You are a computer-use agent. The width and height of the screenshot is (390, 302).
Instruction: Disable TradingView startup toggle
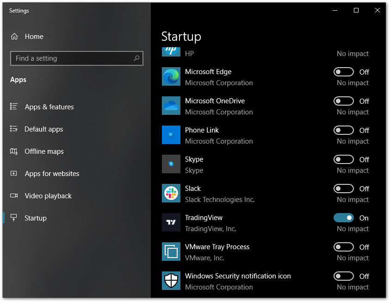pyautogui.click(x=343, y=218)
